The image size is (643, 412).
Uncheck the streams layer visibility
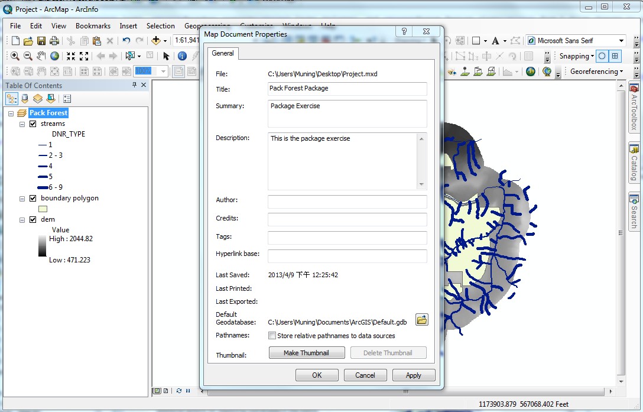pyautogui.click(x=33, y=124)
